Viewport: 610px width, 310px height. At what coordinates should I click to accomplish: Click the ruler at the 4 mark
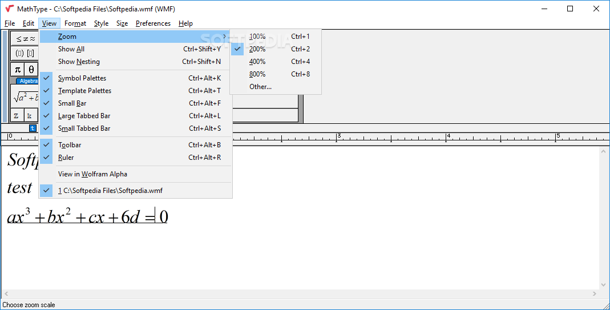coord(447,138)
